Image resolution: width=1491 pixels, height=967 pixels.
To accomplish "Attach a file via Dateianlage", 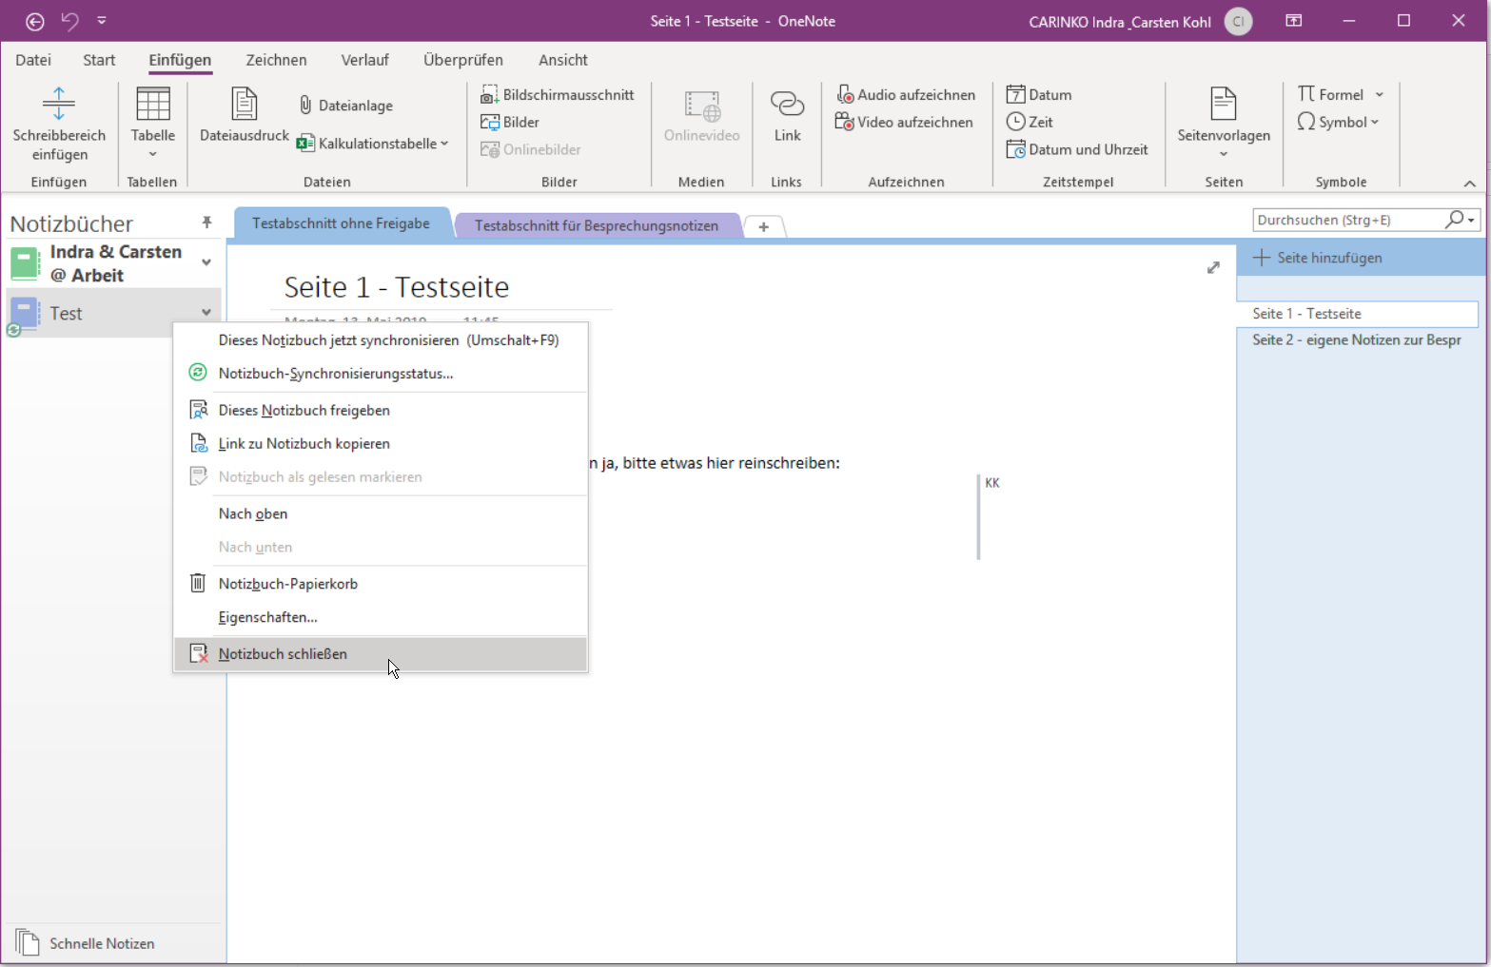I will pos(346,106).
